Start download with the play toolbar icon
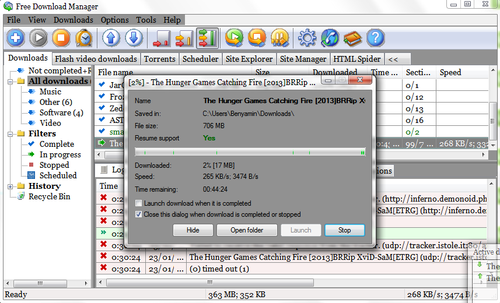Screen dimensions: 500x303 click(39, 38)
